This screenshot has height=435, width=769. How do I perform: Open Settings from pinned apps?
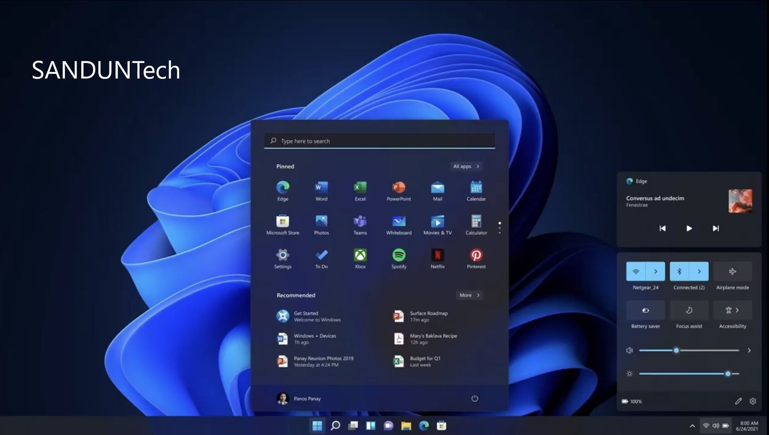pos(283,259)
